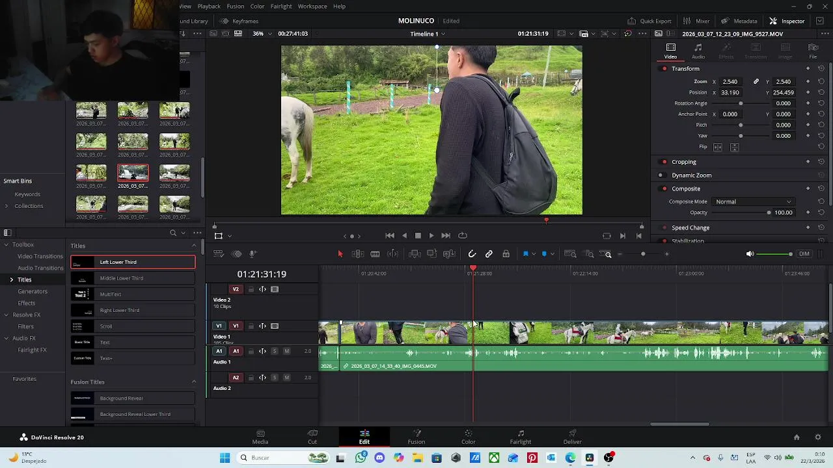Link Zoom X and Y values
Image resolution: width=833 pixels, height=468 pixels.
pos(756,82)
